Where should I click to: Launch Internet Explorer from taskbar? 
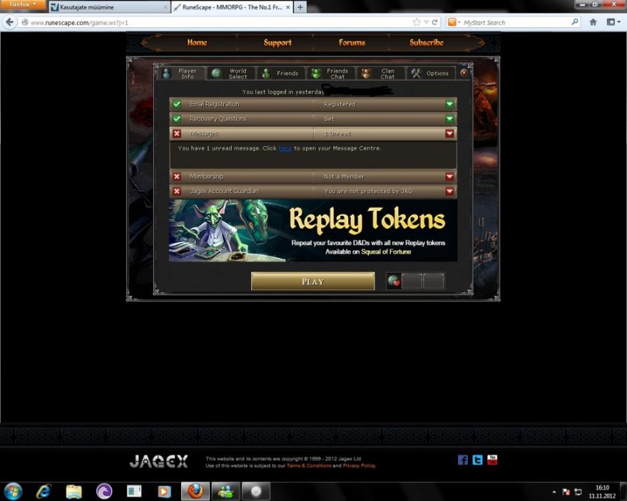tap(43, 491)
